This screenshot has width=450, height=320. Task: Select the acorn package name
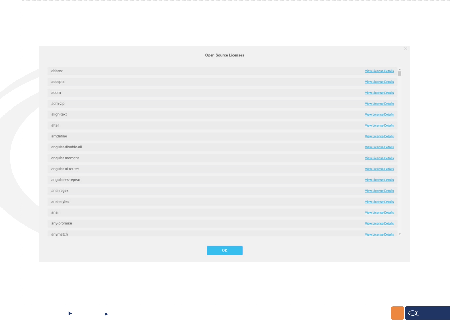[x=56, y=93]
